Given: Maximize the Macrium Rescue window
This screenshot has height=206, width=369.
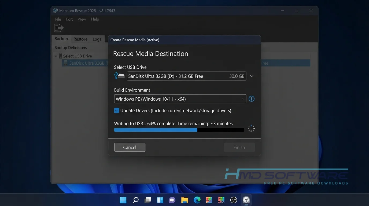Looking at the screenshot, I should 296,11.
